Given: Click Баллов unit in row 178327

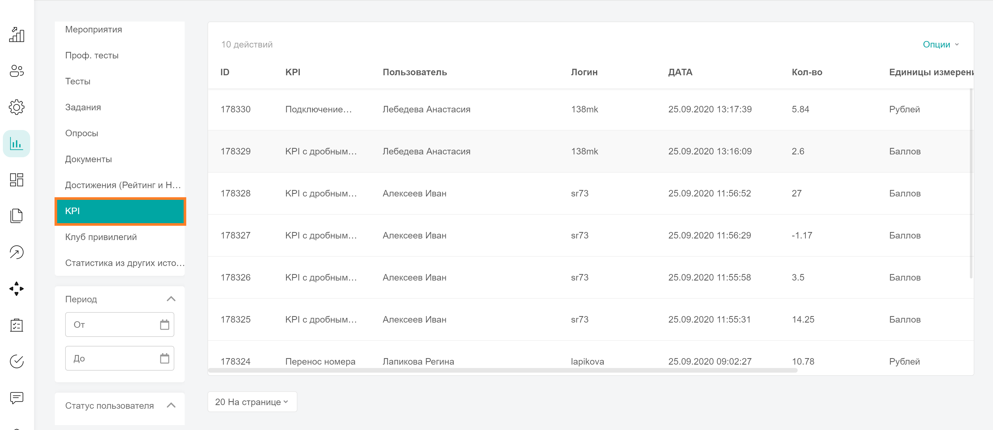Looking at the screenshot, I should [x=905, y=235].
